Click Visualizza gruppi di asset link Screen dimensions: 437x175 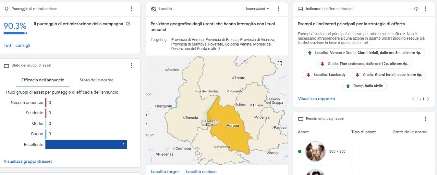click(28, 161)
